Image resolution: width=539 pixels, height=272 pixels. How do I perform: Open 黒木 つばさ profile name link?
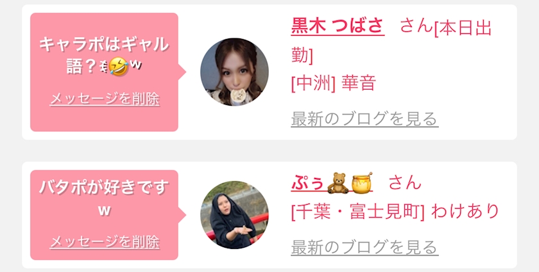click(338, 26)
